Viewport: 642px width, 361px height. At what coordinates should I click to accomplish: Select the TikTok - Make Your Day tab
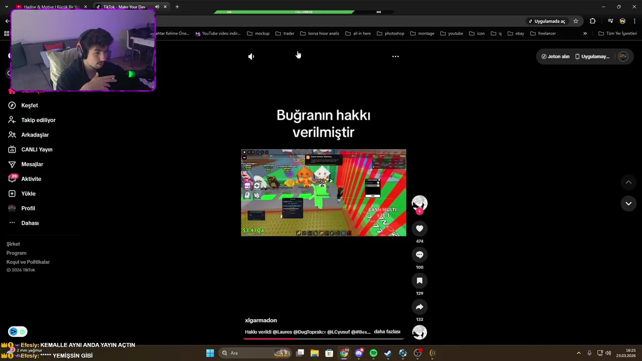tap(124, 7)
